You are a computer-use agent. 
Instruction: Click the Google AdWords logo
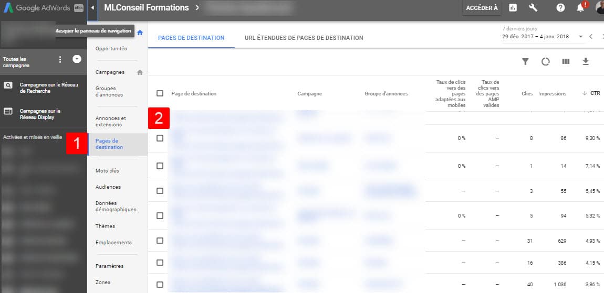tap(37, 8)
